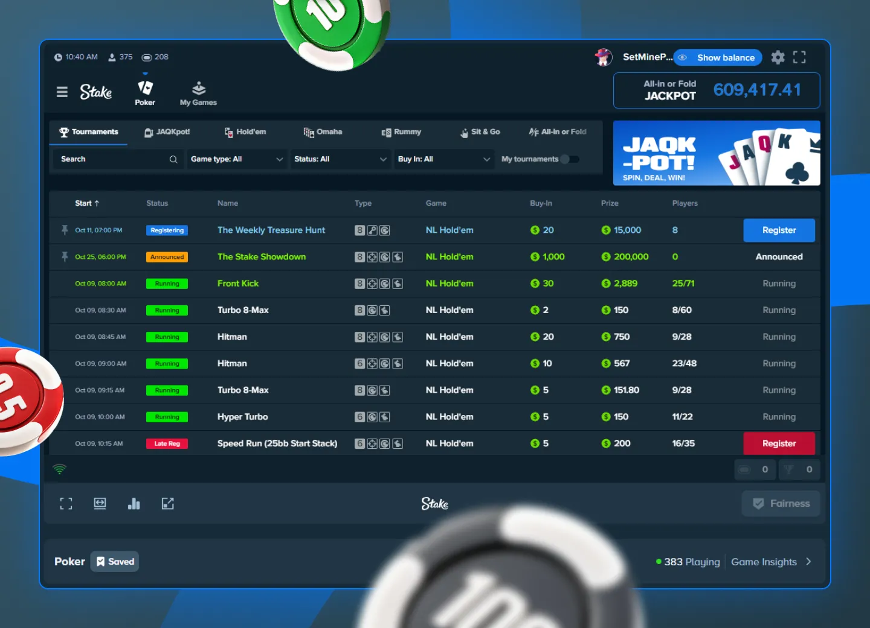Register for The Weekly Treasure Hunt
Viewport: 870px width, 628px height.
[x=779, y=230]
